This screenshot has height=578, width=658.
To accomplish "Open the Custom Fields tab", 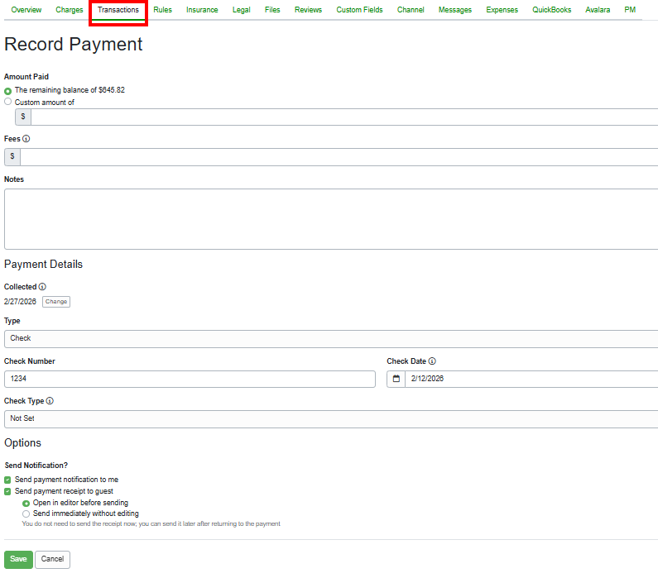I will pyautogui.click(x=359, y=10).
